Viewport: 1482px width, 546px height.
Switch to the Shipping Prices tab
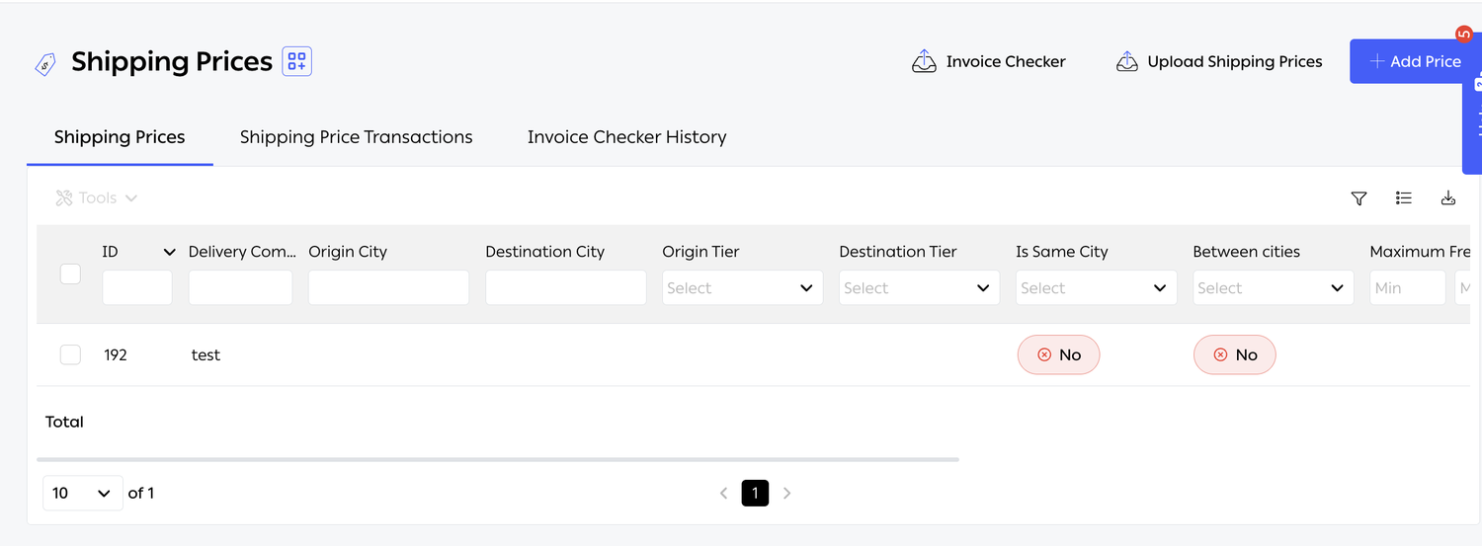coord(120,137)
